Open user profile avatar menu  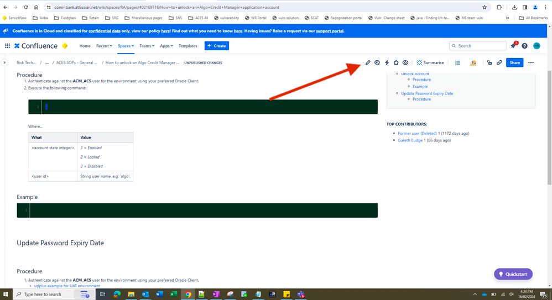point(537,46)
